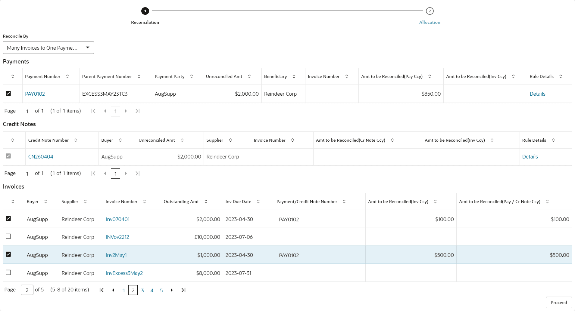Toggle the CN260404 credit note checkbox
The height and width of the screenshot is (311, 575).
[x=8, y=156]
